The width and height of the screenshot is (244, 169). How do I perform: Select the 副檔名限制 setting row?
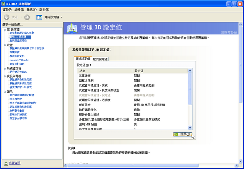133,81
